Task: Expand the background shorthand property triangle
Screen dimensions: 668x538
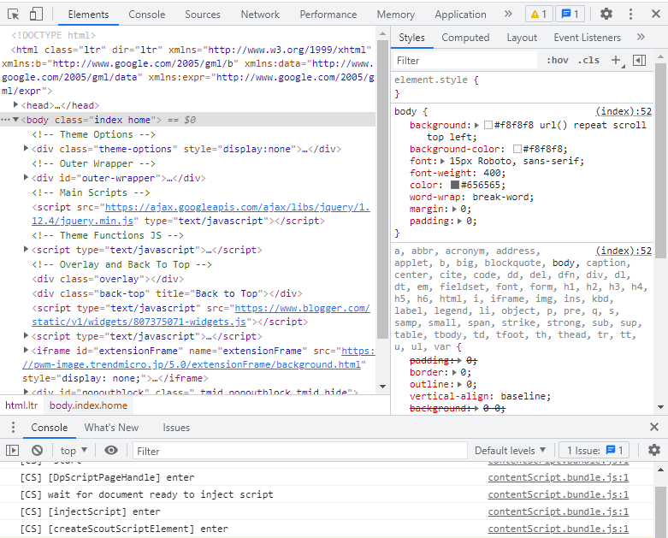Action: pyautogui.click(x=476, y=125)
